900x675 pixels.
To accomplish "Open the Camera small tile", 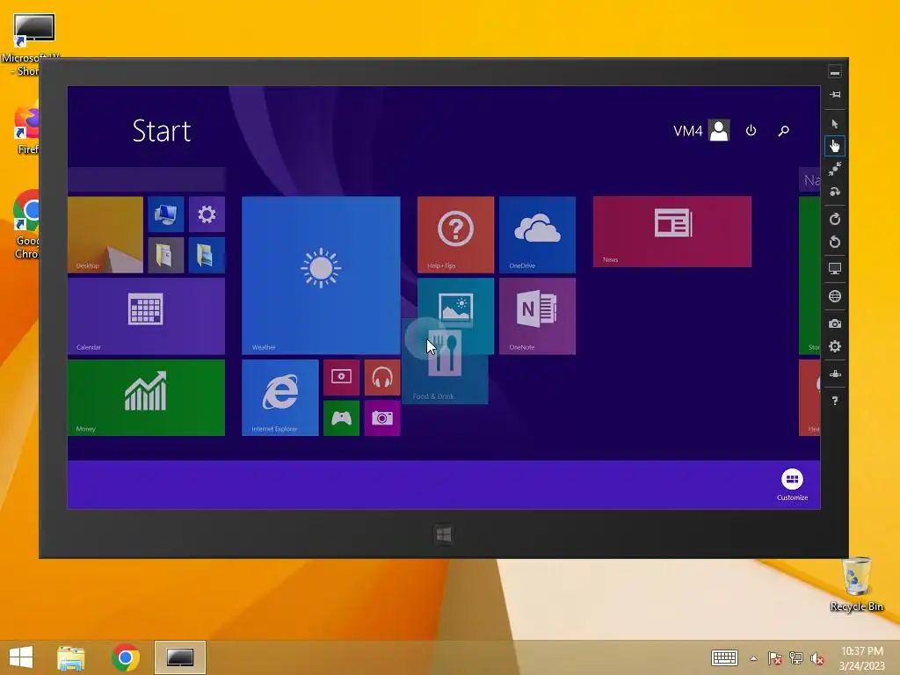I will pos(382,417).
